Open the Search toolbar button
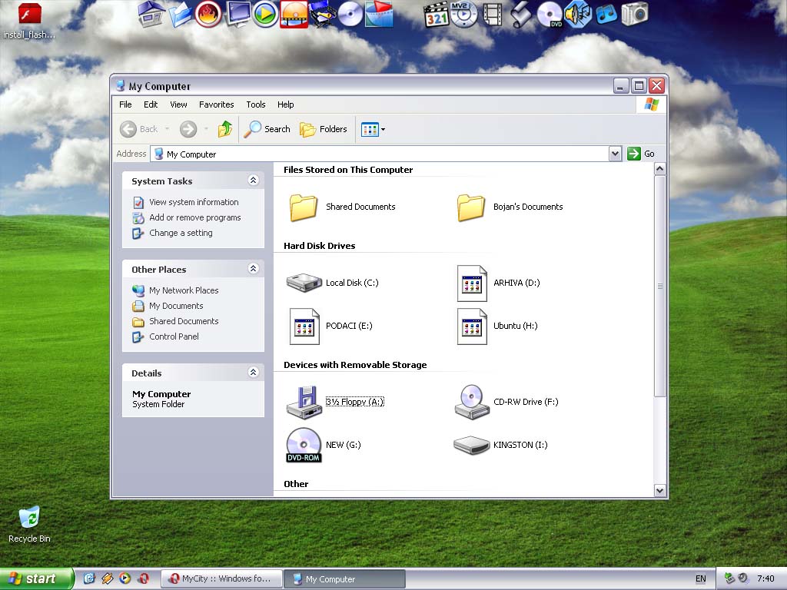 pos(267,129)
